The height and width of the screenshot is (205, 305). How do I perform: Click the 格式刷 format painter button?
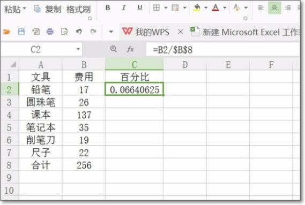coord(79,9)
